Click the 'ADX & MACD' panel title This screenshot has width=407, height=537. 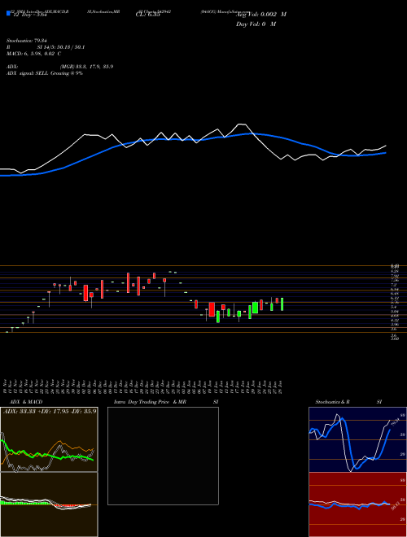pos(26,402)
